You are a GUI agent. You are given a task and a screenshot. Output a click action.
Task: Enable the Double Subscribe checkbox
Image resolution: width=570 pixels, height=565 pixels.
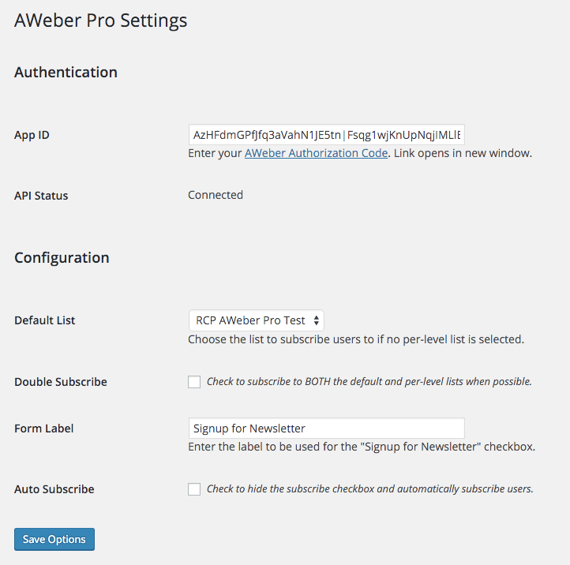click(x=194, y=382)
